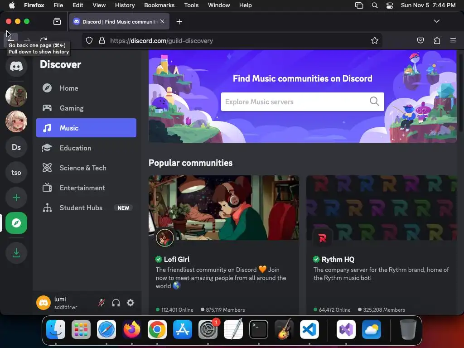Open Visual Studio Code from the Dock
The height and width of the screenshot is (348, 464).
[309, 329]
